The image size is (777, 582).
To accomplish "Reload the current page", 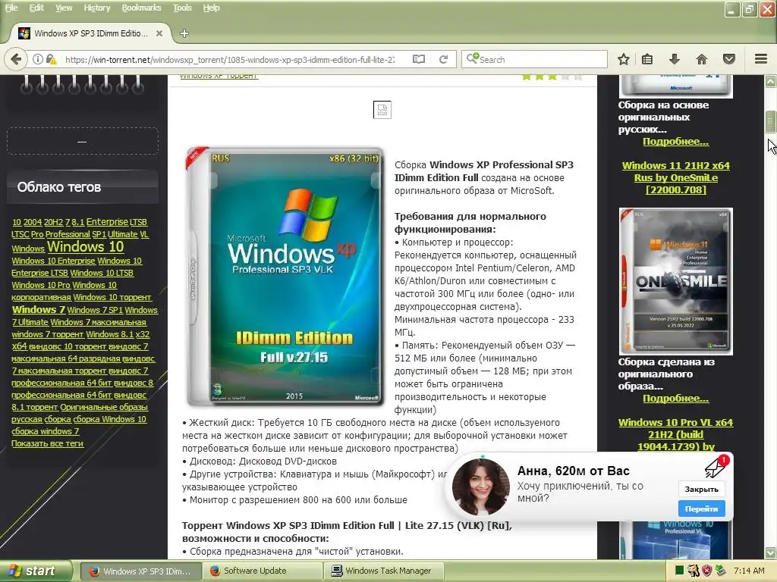I will pyautogui.click(x=443, y=59).
